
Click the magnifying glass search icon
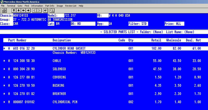click(x=52, y=10)
